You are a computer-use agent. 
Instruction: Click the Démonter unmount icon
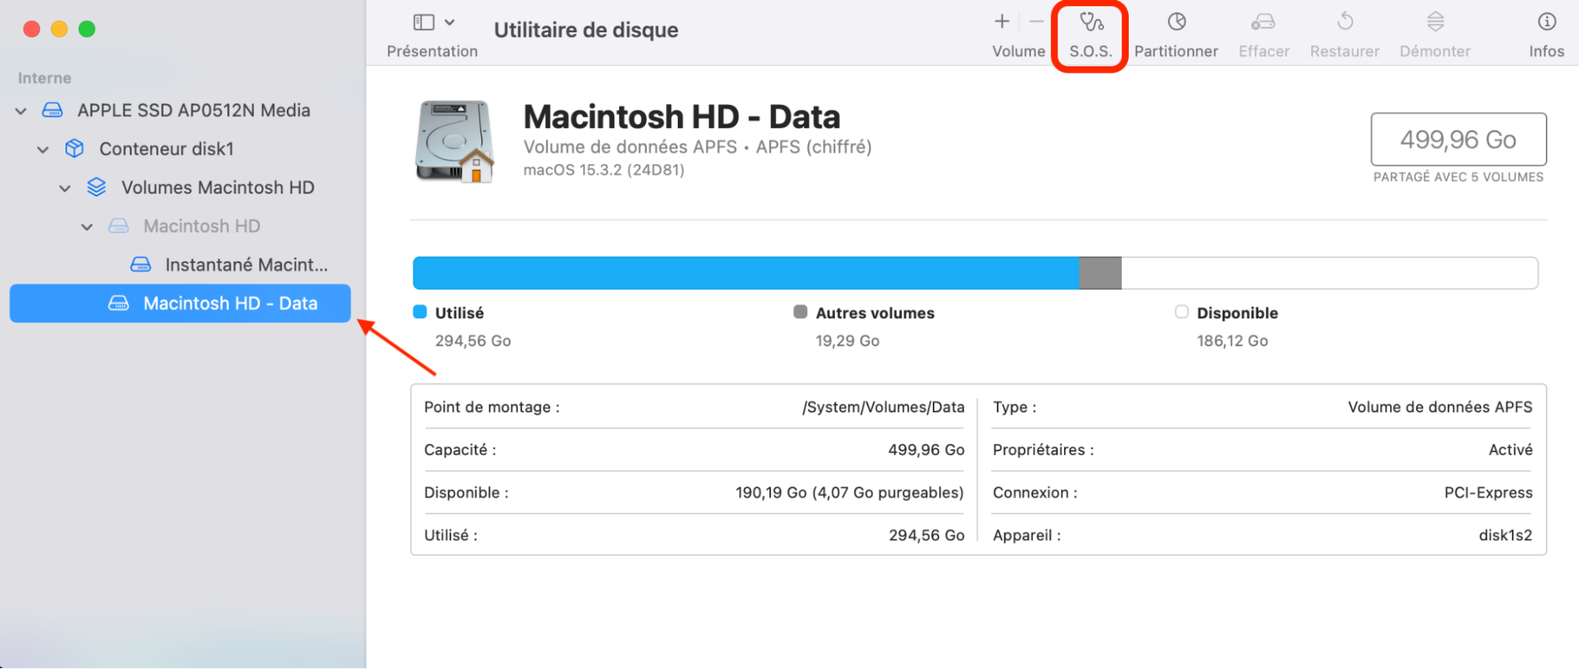1436,21
